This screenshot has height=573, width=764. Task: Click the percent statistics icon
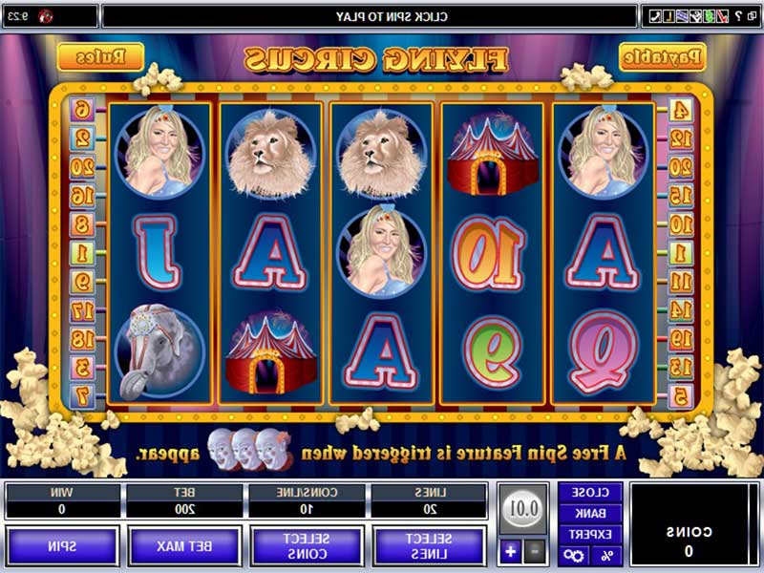pos(606,555)
